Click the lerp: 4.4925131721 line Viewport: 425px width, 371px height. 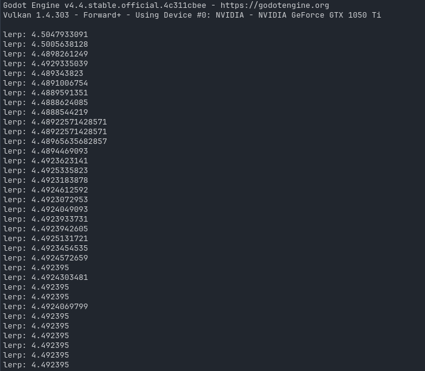click(45, 239)
